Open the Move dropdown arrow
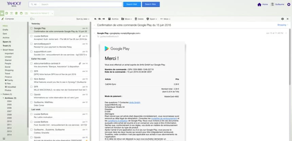This screenshot has height=141, width=292. click(x=131, y=19)
